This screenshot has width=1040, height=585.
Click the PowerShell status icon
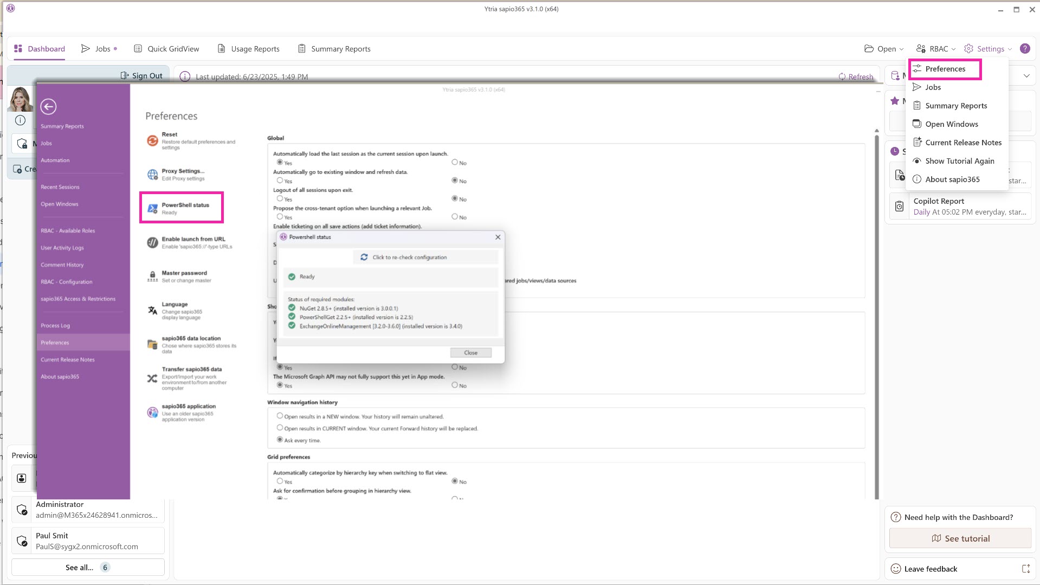(x=152, y=209)
